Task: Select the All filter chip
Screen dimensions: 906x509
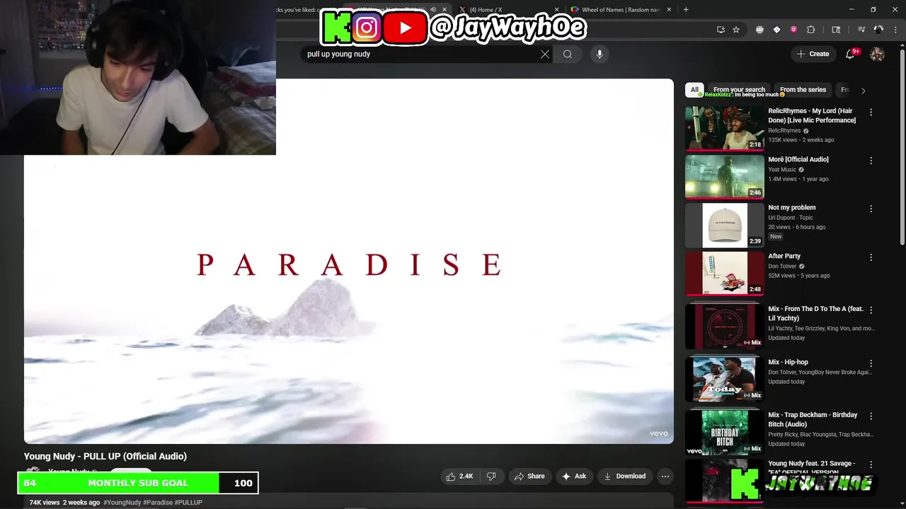Action: click(x=694, y=90)
